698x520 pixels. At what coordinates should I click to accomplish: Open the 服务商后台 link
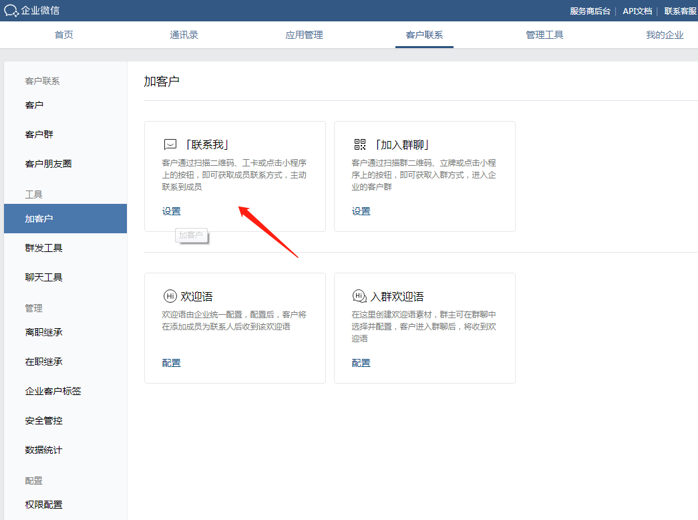[590, 11]
